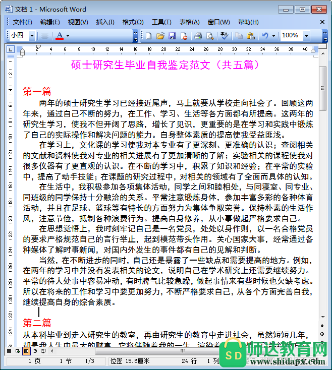Click the right indent marker on the ruler

pyautogui.click(x=313, y=50)
